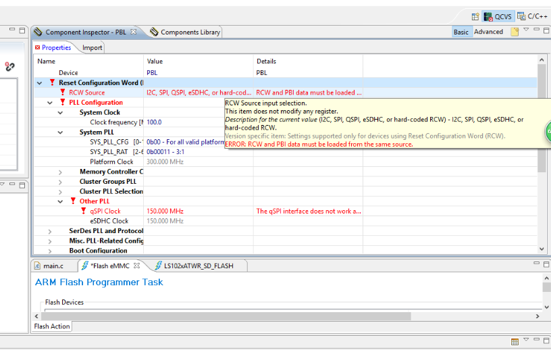Open the Component Inspector view menu arrow

(x=526, y=30)
